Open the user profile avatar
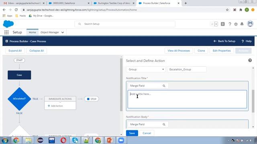The width and height of the screenshot is (257, 144). point(250,24)
